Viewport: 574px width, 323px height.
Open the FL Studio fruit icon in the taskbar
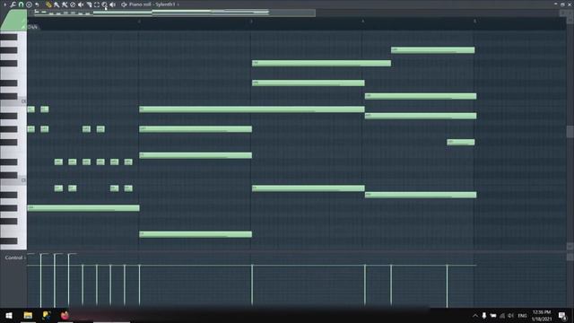65,315
